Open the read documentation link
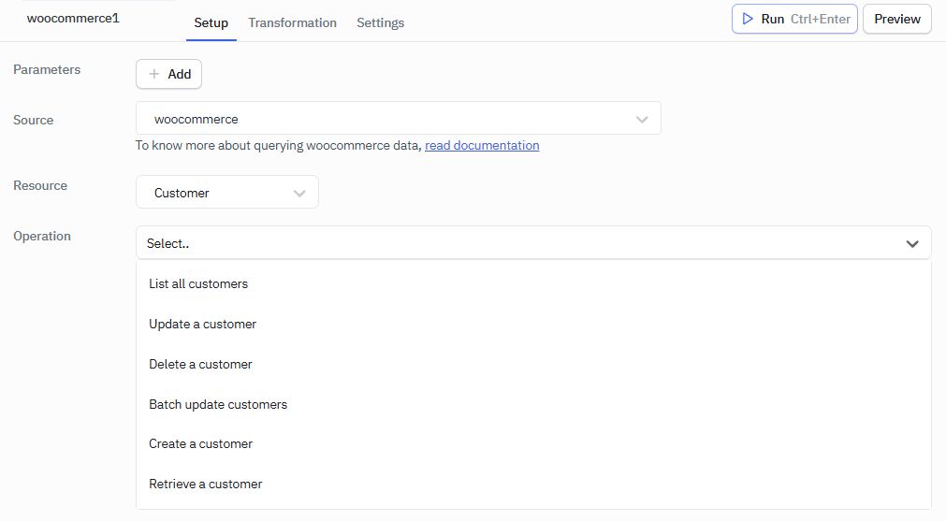The image size is (946, 521). coord(482,145)
